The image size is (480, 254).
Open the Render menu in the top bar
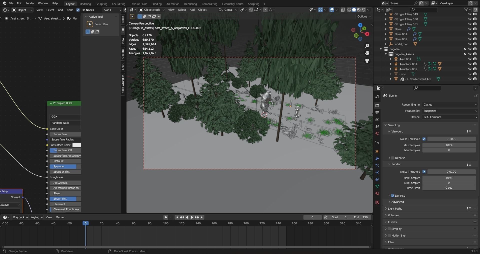click(30, 3)
